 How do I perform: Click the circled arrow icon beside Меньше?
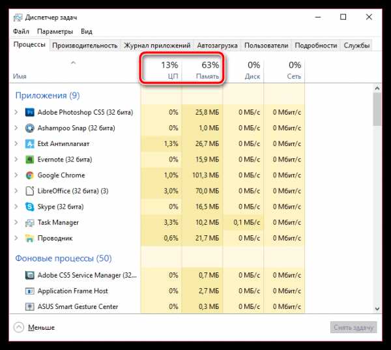[x=19, y=328]
